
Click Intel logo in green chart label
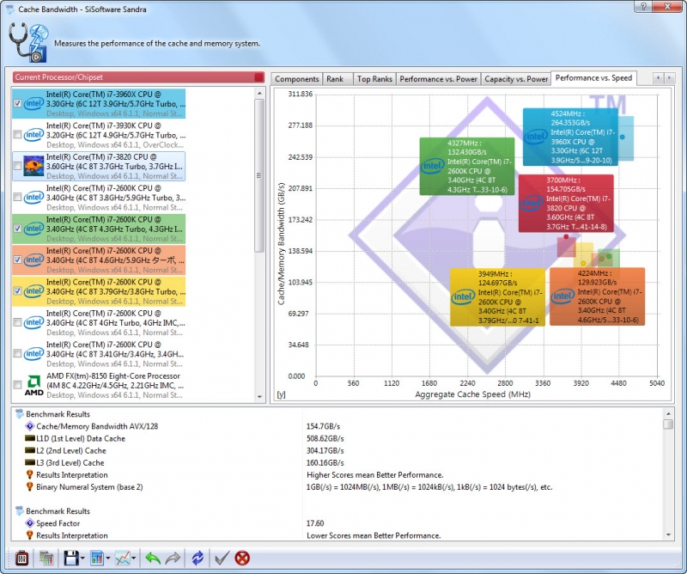[433, 166]
